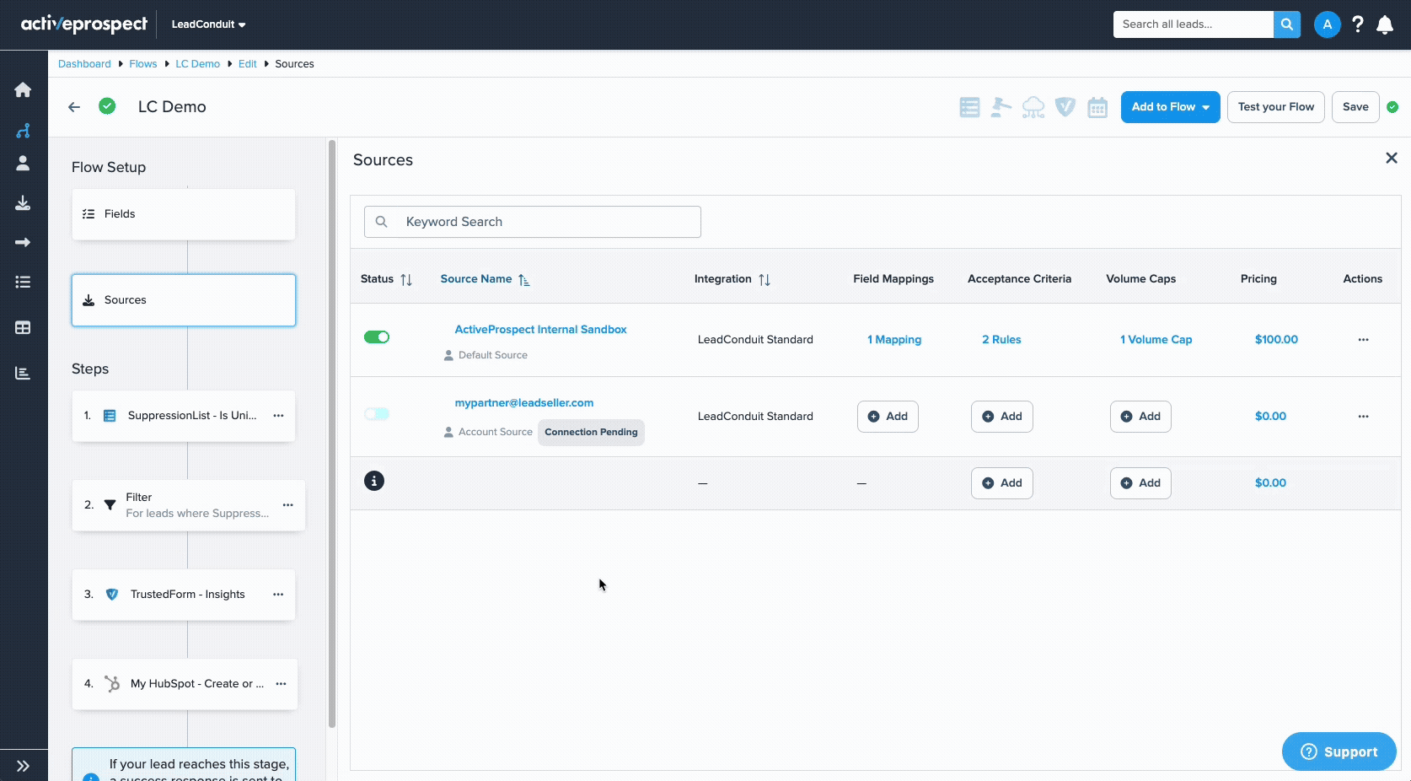Click the TrustedForm shield icon in toolbar

click(1065, 107)
